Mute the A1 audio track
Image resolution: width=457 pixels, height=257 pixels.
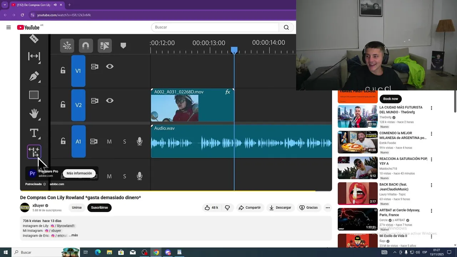click(x=109, y=142)
